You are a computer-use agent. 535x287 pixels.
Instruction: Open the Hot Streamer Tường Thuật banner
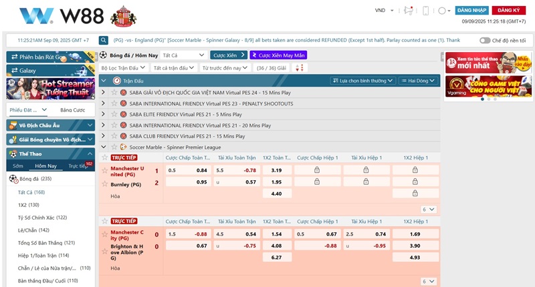[x=51, y=89]
